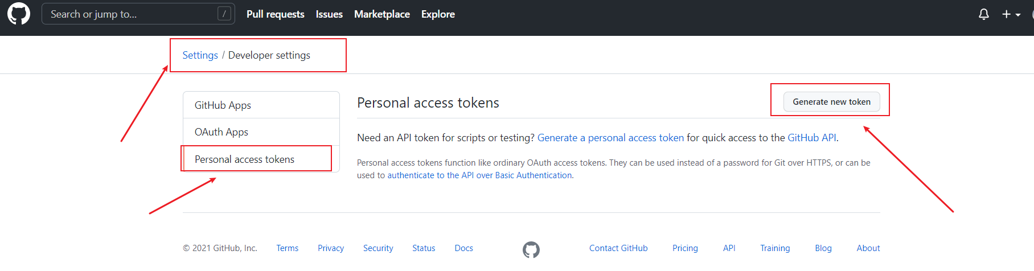This screenshot has width=1034, height=271.
Task: Open Issues in top navigation
Action: coord(329,14)
